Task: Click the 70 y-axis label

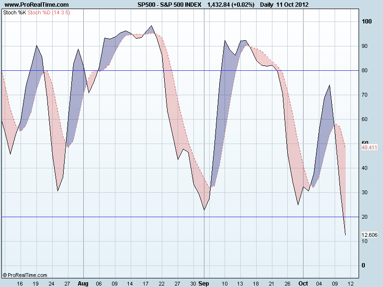Action: (x=364, y=95)
